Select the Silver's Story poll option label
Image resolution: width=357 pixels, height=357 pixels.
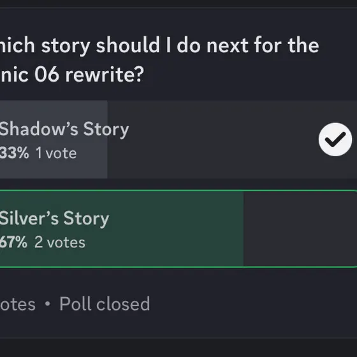54,219
